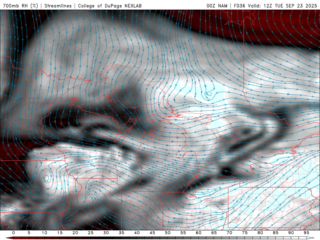Click the "00Z NAM" model run label
The height and width of the screenshot is (240, 320).
point(217,6)
